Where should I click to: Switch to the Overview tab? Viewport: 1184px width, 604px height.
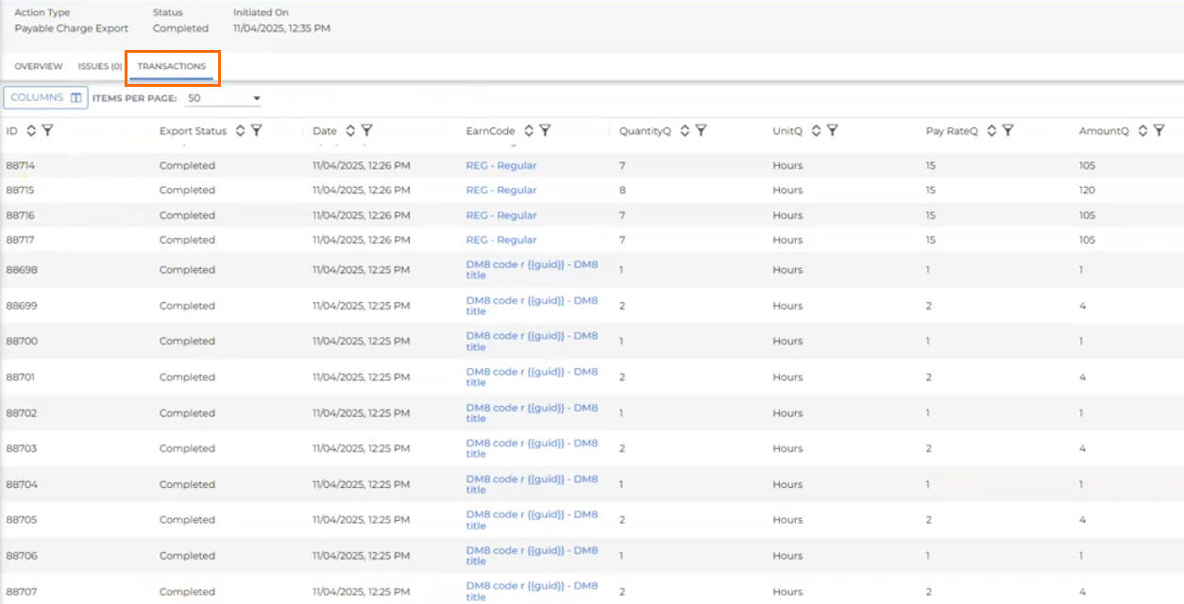(x=39, y=67)
